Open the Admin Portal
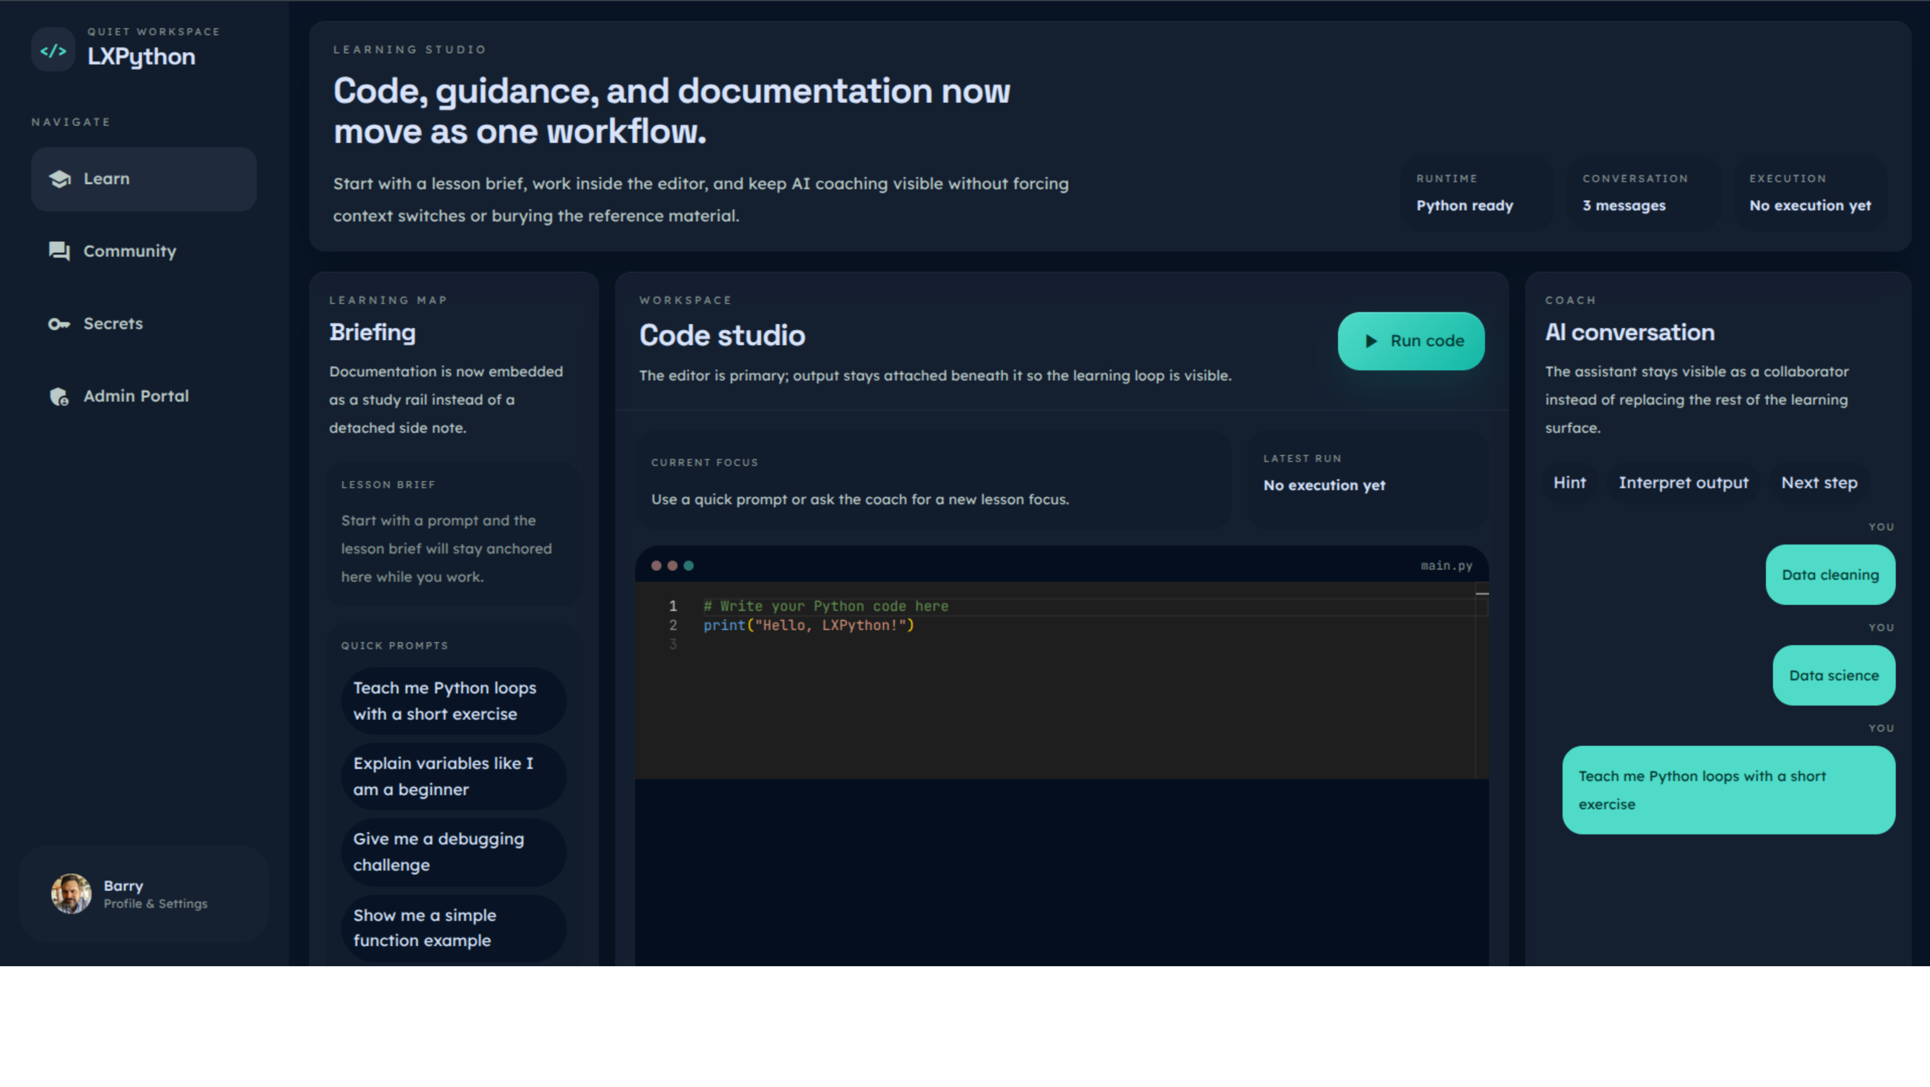Image resolution: width=1930 pixels, height=1087 pixels. click(144, 396)
